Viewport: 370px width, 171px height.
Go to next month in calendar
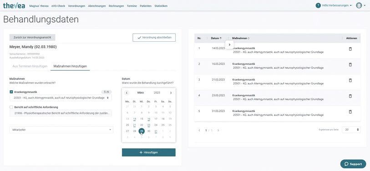point(171,93)
